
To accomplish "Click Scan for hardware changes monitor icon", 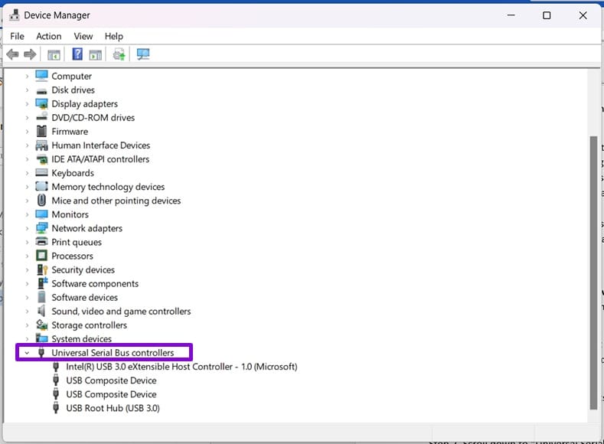I will [x=143, y=54].
